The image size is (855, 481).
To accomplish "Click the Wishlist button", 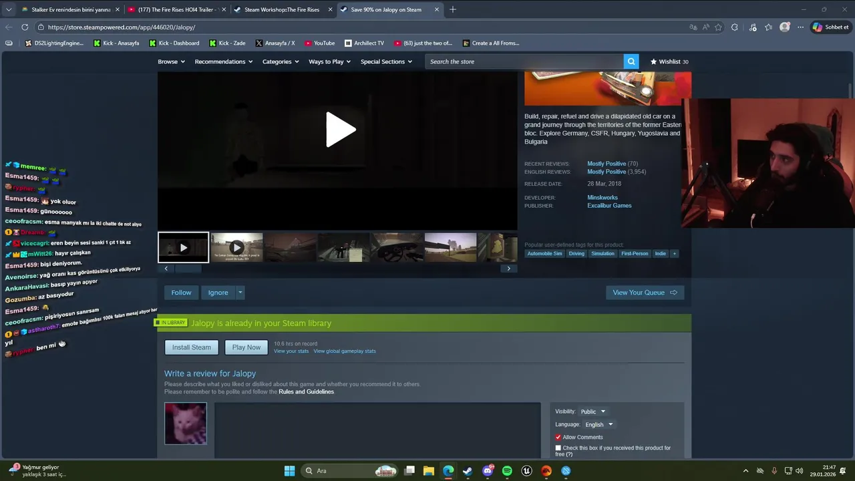I will [669, 61].
